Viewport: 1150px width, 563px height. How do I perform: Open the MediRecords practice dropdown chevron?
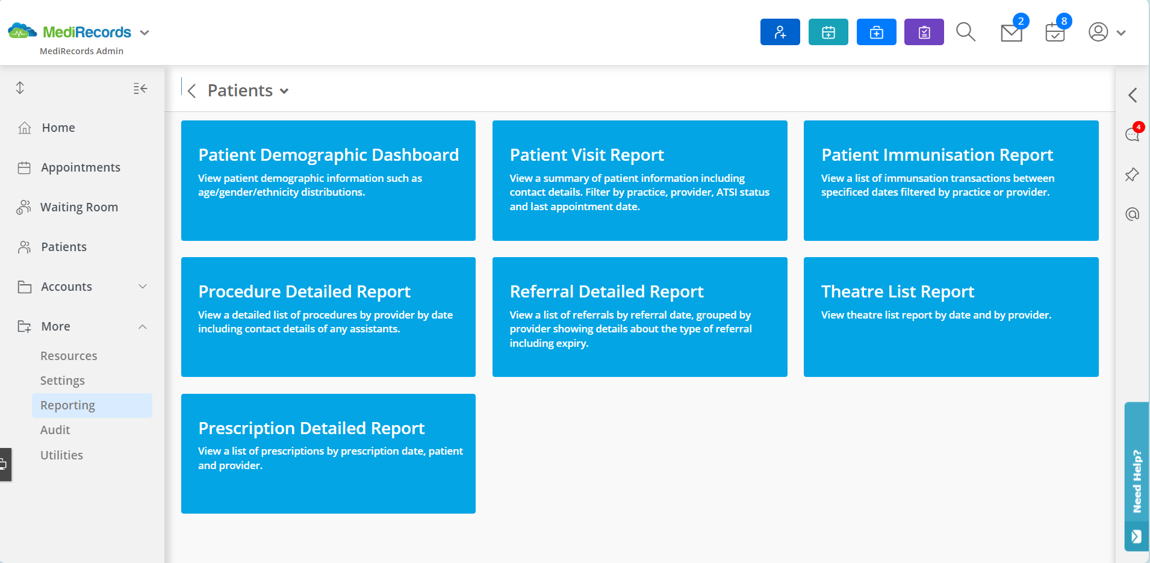point(145,33)
